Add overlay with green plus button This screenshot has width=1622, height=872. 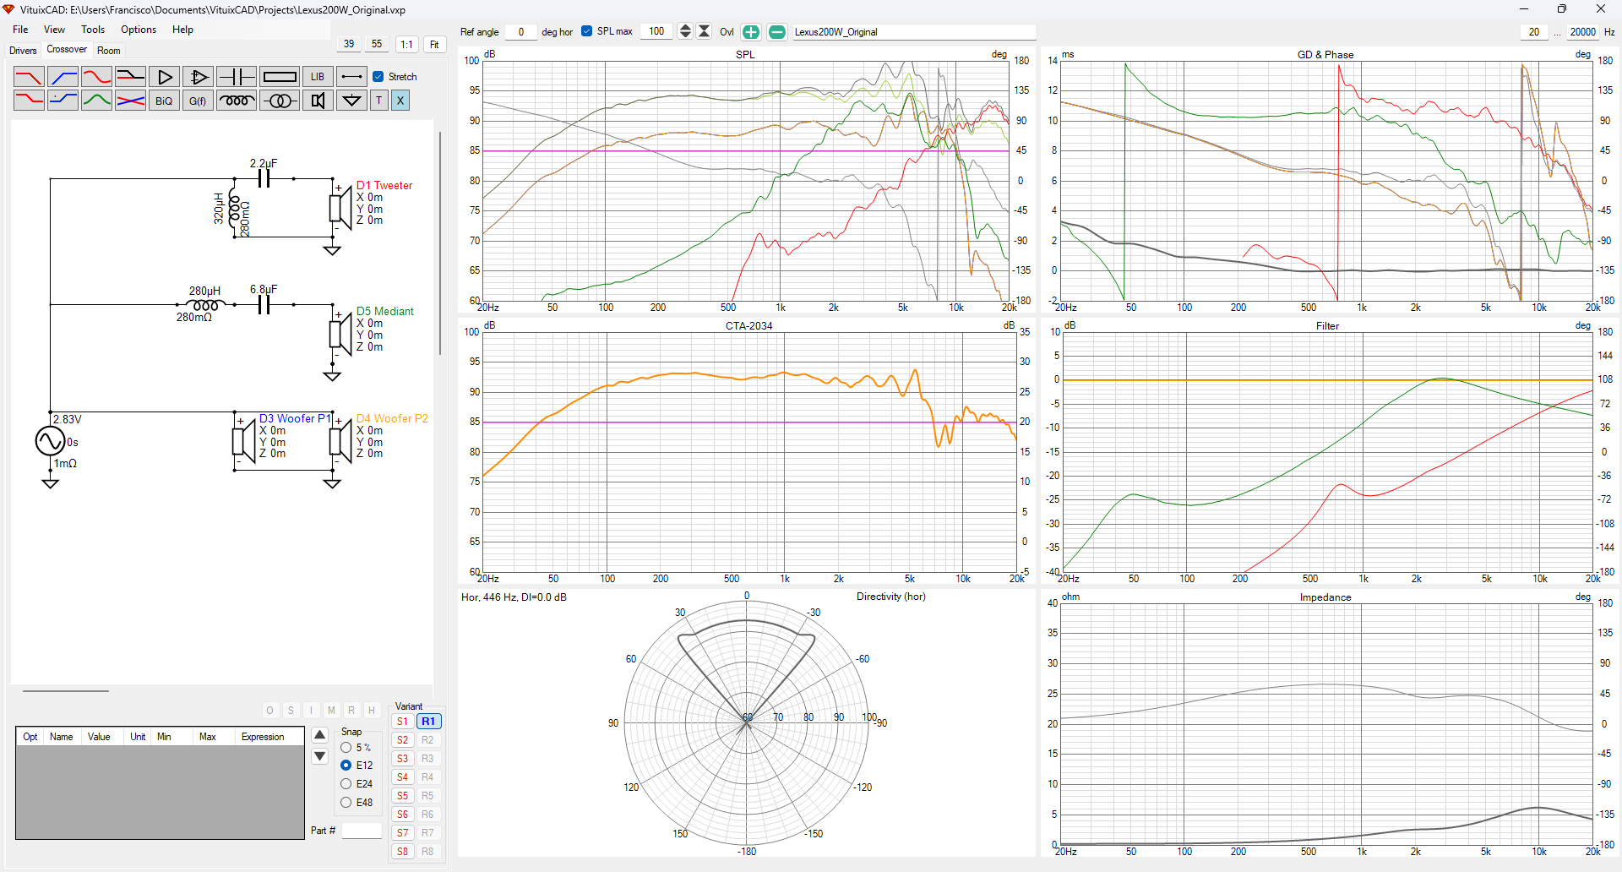[x=751, y=32]
